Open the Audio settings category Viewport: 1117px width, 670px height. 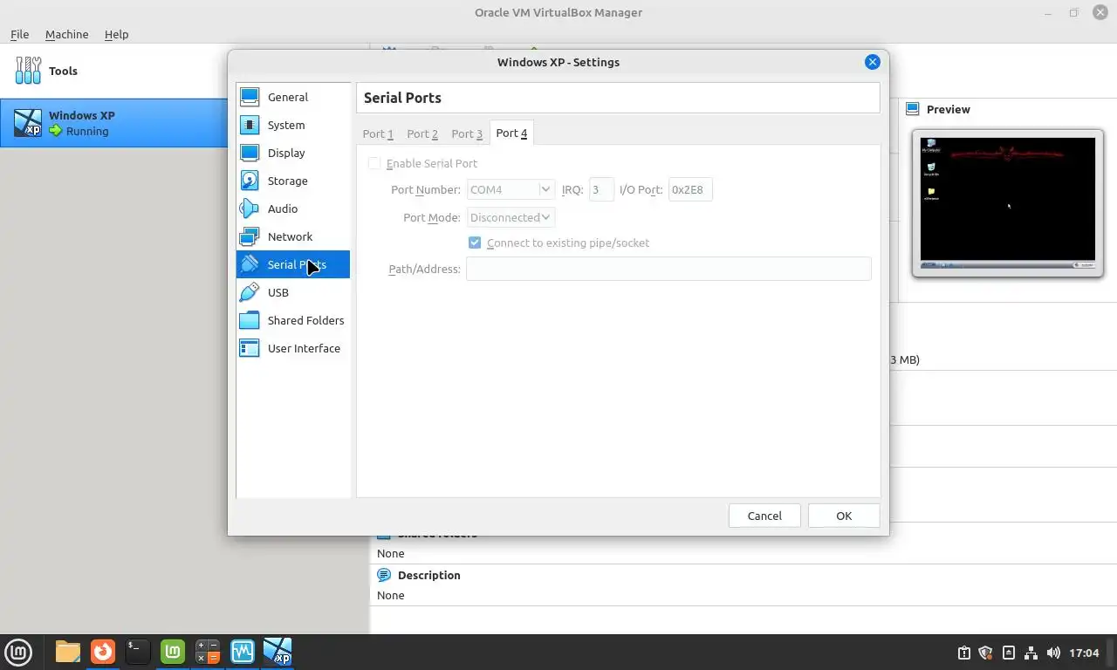coord(292,209)
